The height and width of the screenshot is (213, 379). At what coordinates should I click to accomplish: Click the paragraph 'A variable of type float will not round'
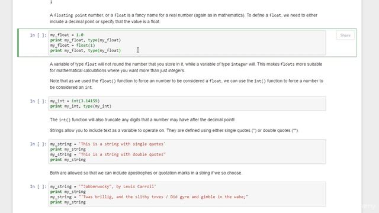[x=186, y=67]
